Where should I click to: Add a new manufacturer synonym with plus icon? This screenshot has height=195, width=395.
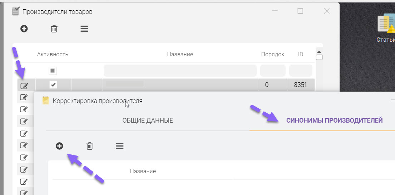point(59,146)
